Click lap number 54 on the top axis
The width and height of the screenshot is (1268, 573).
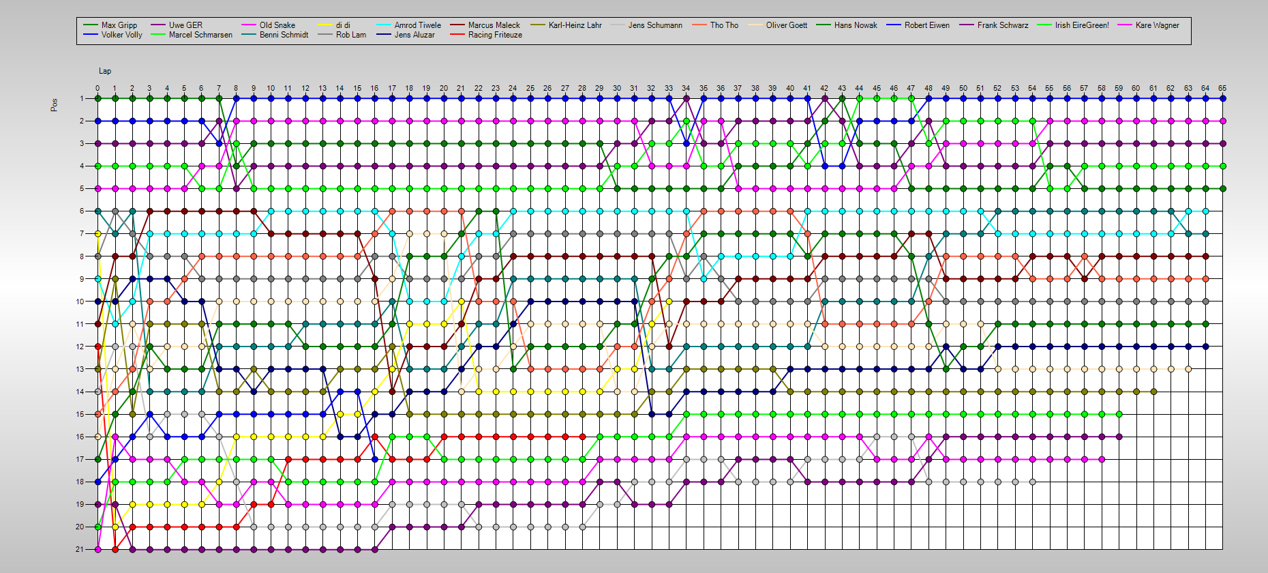[1032, 88]
